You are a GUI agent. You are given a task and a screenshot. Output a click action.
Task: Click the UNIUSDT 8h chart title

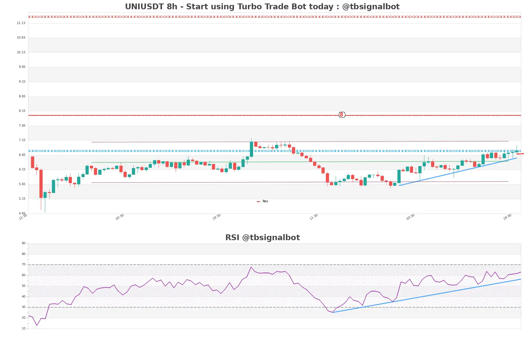coord(262,6)
